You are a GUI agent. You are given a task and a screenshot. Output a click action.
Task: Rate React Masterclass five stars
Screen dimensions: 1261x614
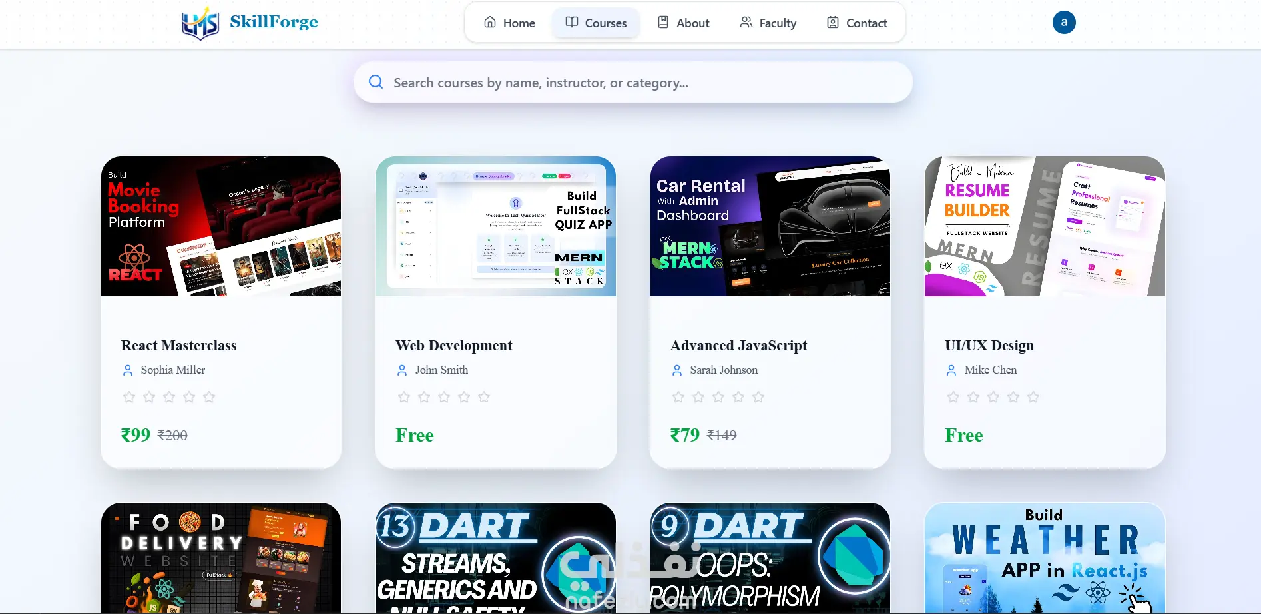[209, 397]
